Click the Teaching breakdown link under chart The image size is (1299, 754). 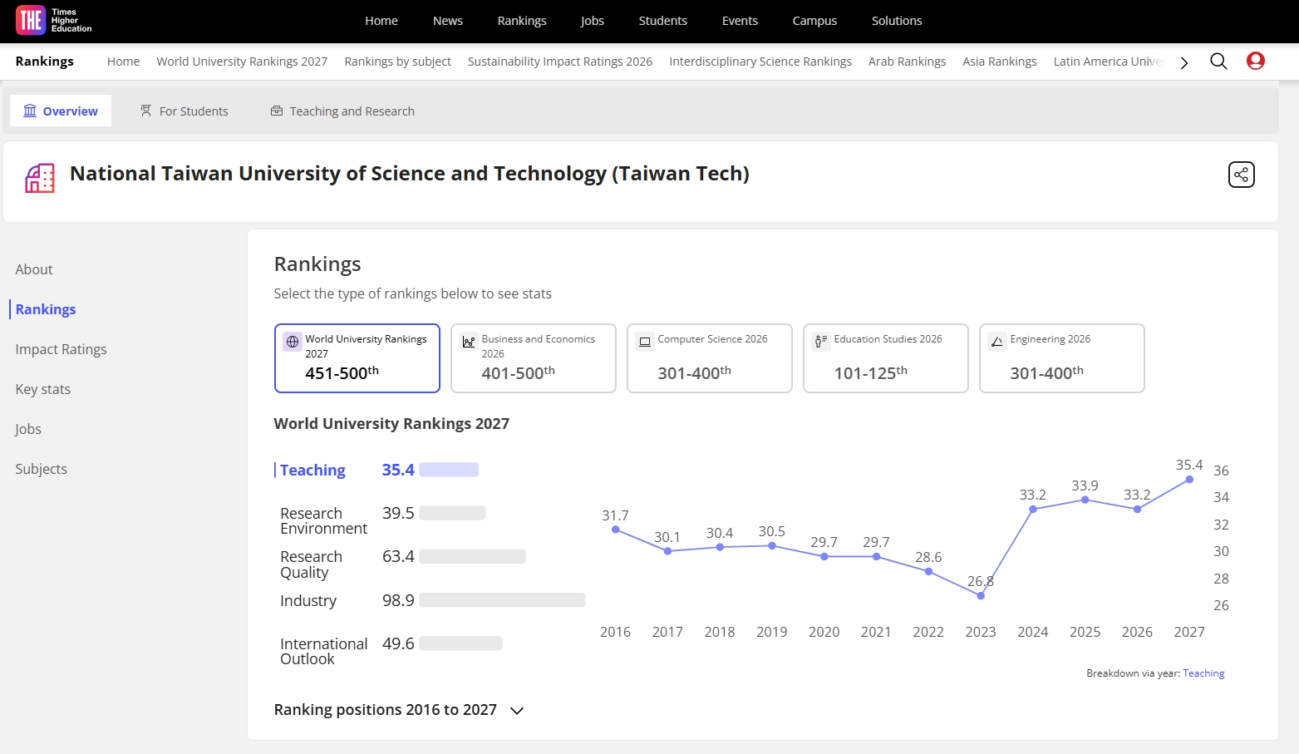(1204, 673)
